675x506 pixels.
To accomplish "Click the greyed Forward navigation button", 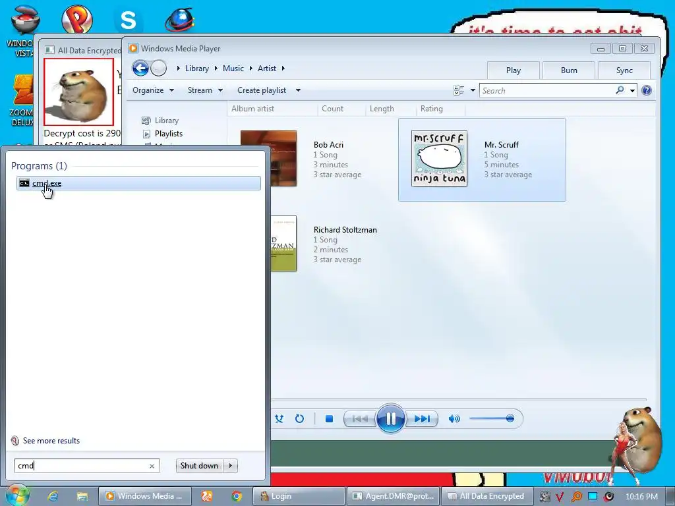I will pos(158,68).
